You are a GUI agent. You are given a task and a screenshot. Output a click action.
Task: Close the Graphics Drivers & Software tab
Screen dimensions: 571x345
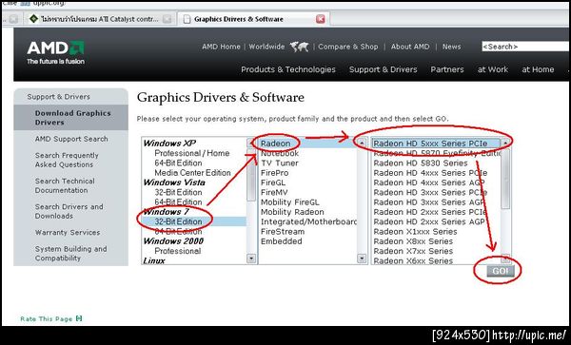coord(320,19)
